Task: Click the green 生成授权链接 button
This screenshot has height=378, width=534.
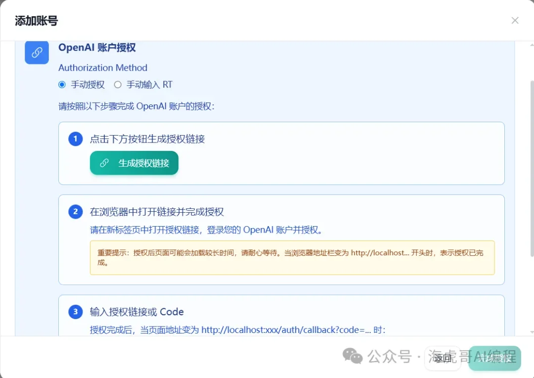Action: point(134,163)
